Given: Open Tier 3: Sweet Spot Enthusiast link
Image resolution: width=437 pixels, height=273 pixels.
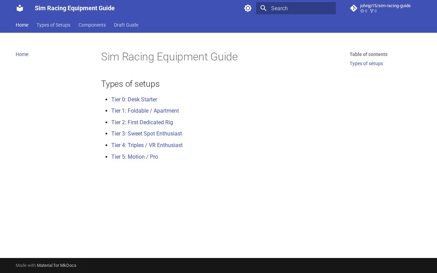Looking at the screenshot, I should coord(146,133).
